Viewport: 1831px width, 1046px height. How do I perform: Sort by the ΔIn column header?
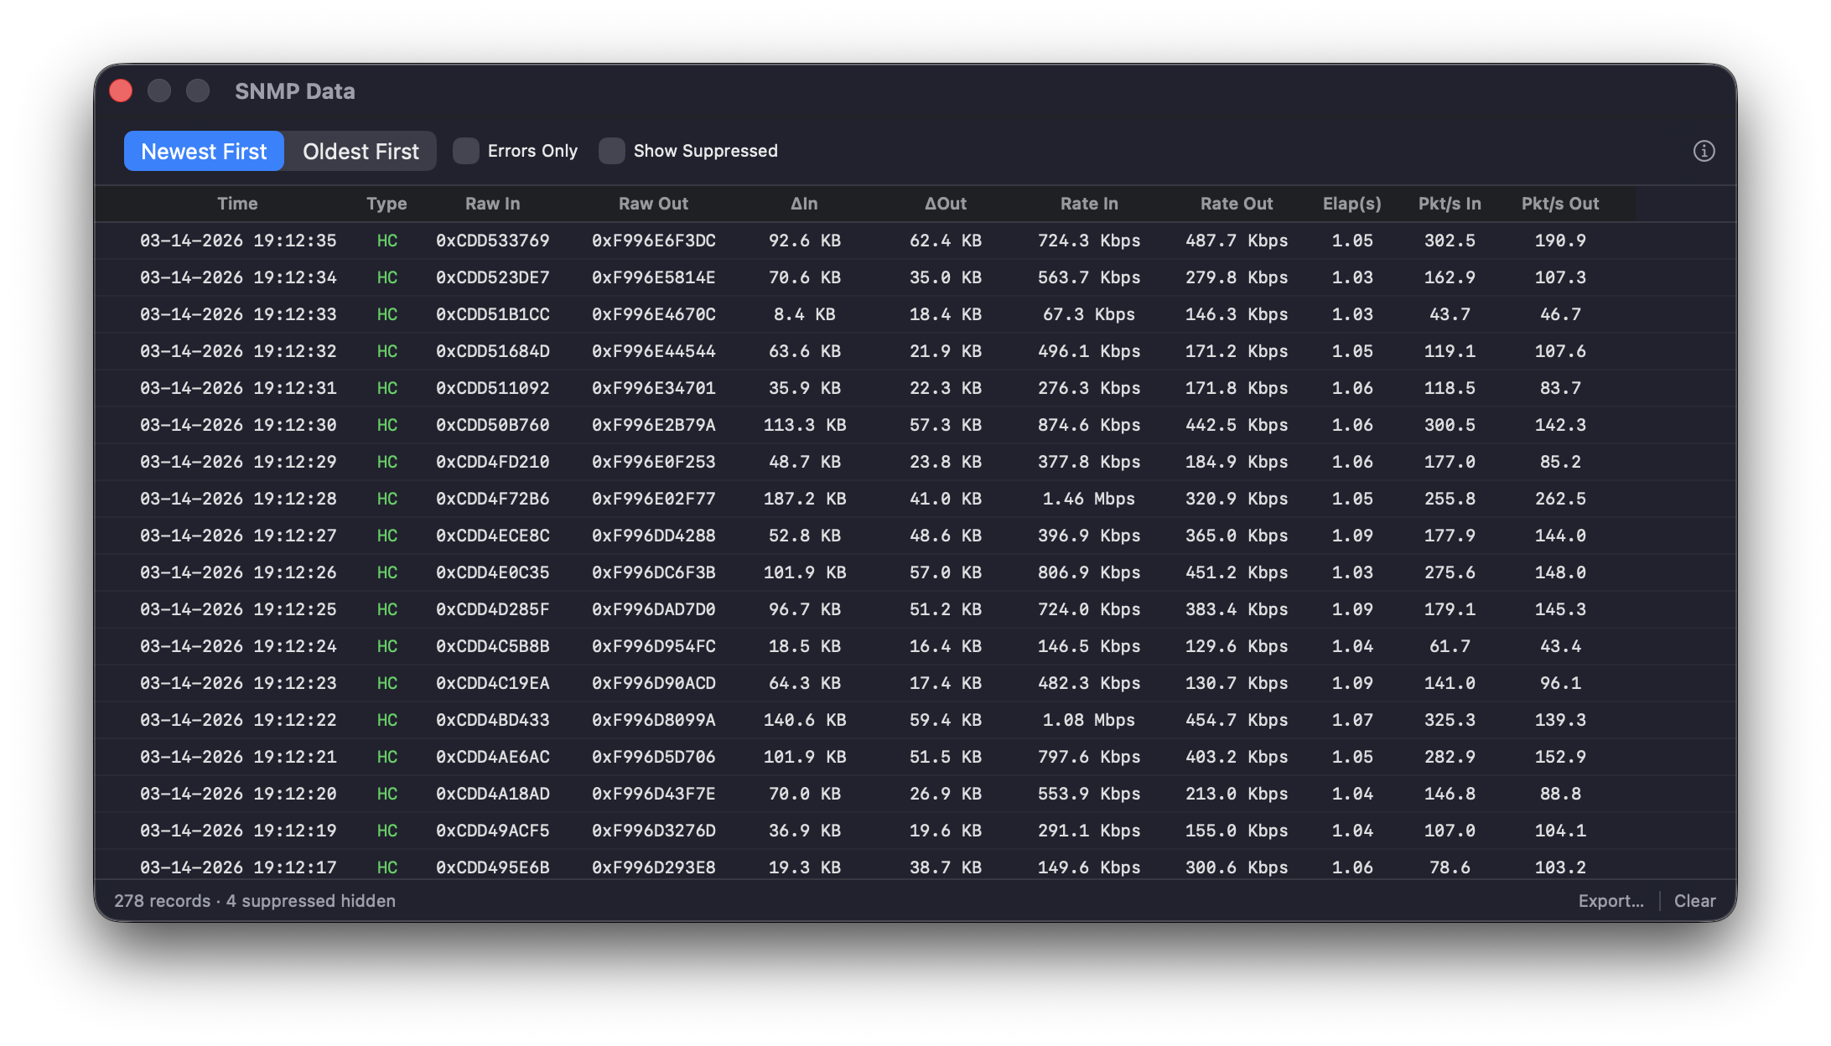pyautogui.click(x=803, y=203)
